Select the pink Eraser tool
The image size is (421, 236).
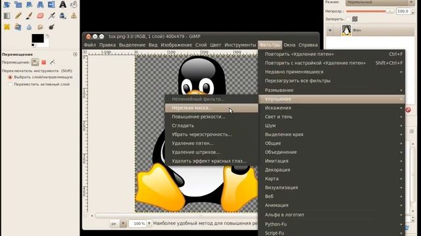pyautogui.click(x=40, y=16)
